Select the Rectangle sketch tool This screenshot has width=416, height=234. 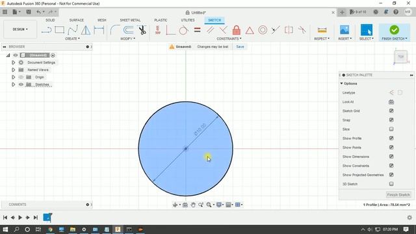(59, 30)
